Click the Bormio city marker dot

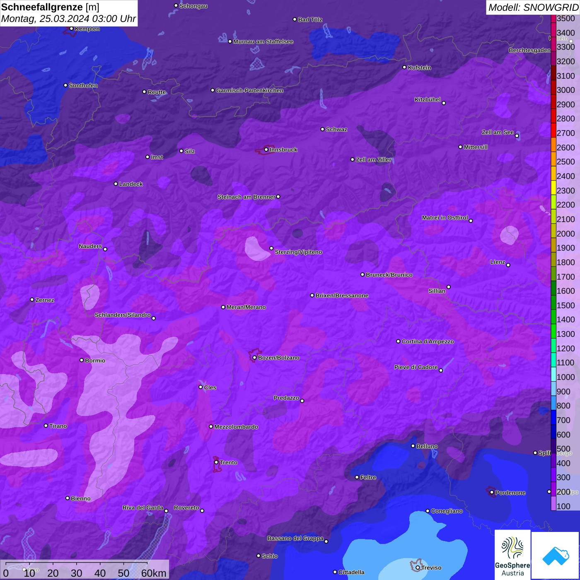[x=82, y=360]
